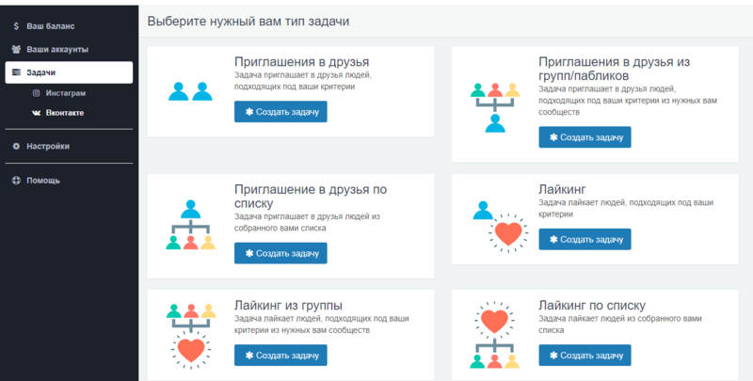Click the lifebuoy icon beside Помощь
Viewport: 753px width, 381px height.
(x=16, y=180)
